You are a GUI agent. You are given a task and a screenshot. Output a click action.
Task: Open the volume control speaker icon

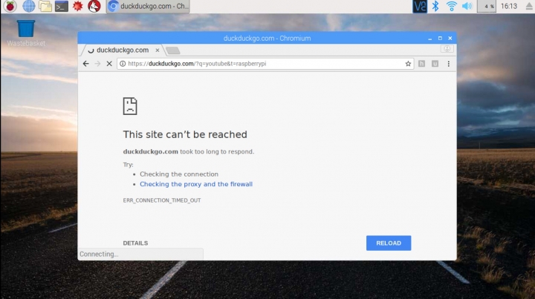click(467, 6)
